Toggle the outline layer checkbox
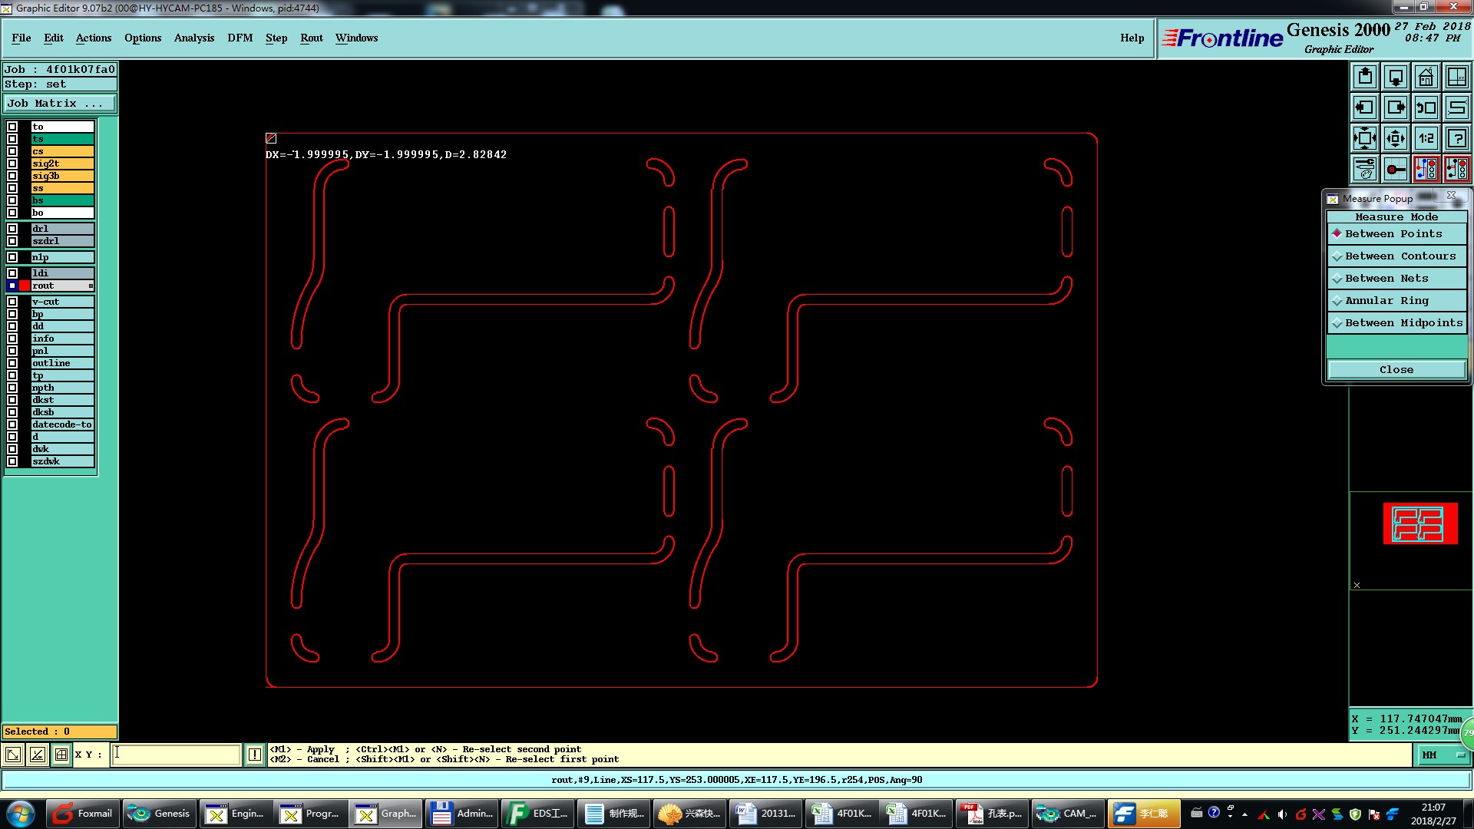 pyautogui.click(x=12, y=363)
